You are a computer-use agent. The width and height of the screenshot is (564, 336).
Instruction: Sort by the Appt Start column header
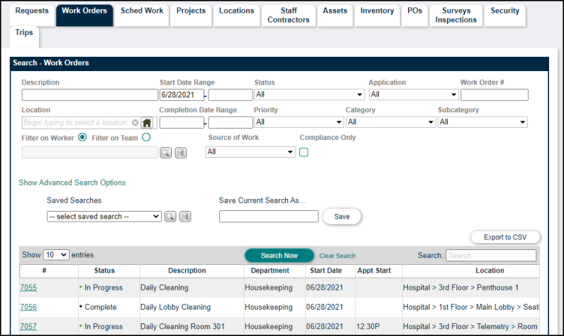point(374,271)
